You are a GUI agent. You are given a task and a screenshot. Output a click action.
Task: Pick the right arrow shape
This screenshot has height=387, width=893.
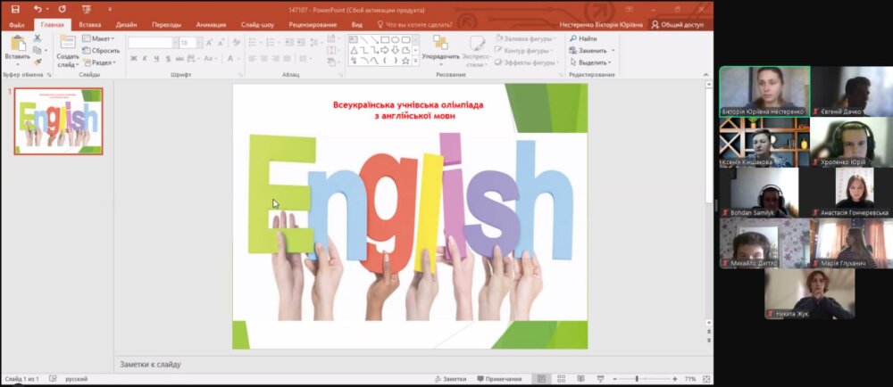[385, 50]
